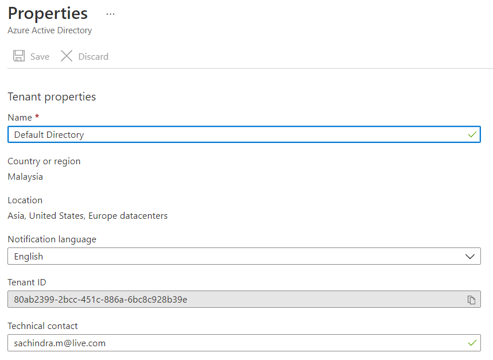The width and height of the screenshot is (493, 360).
Task: Click the Properties page heading
Action: coord(48,13)
